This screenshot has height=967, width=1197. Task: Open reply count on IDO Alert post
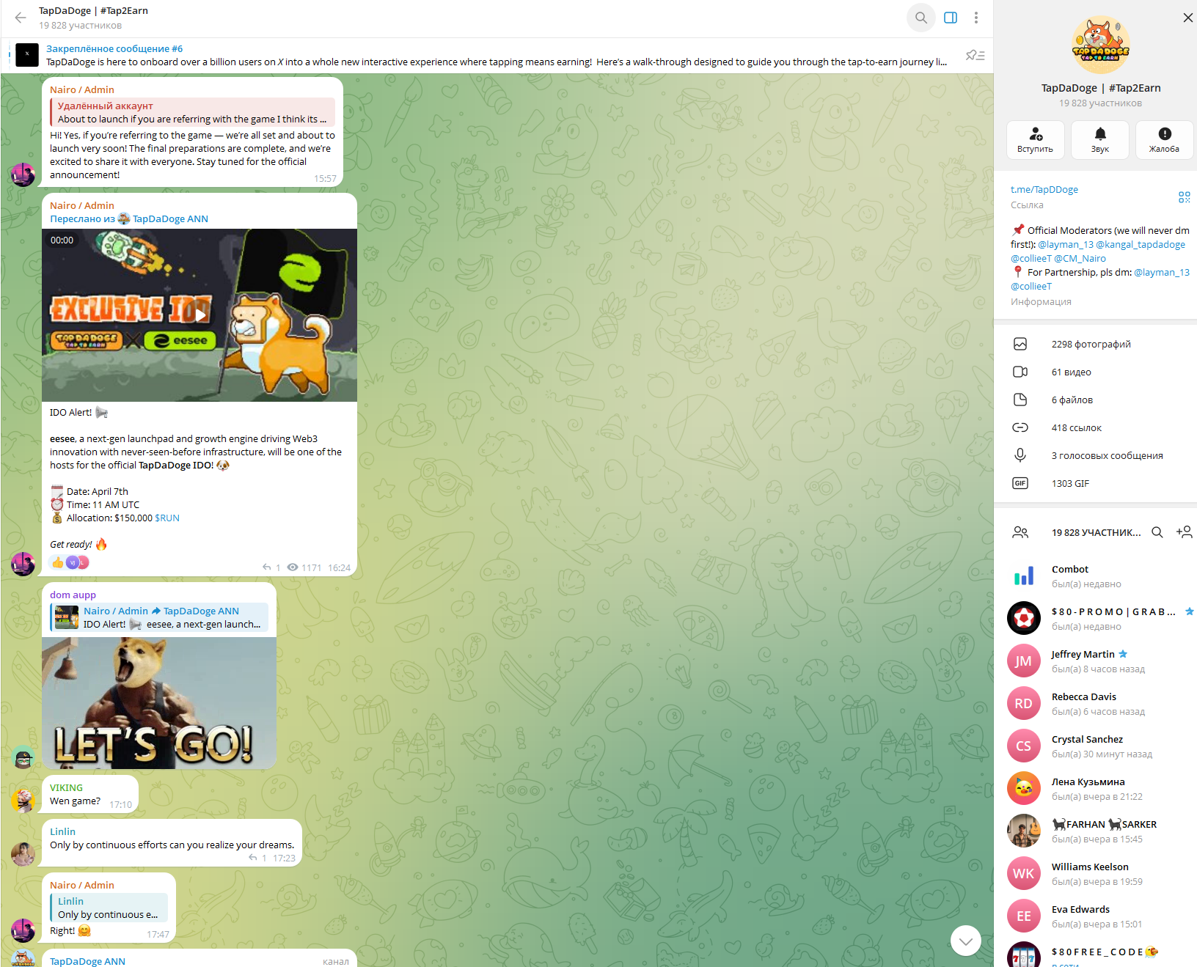click(x=271, y=567)
